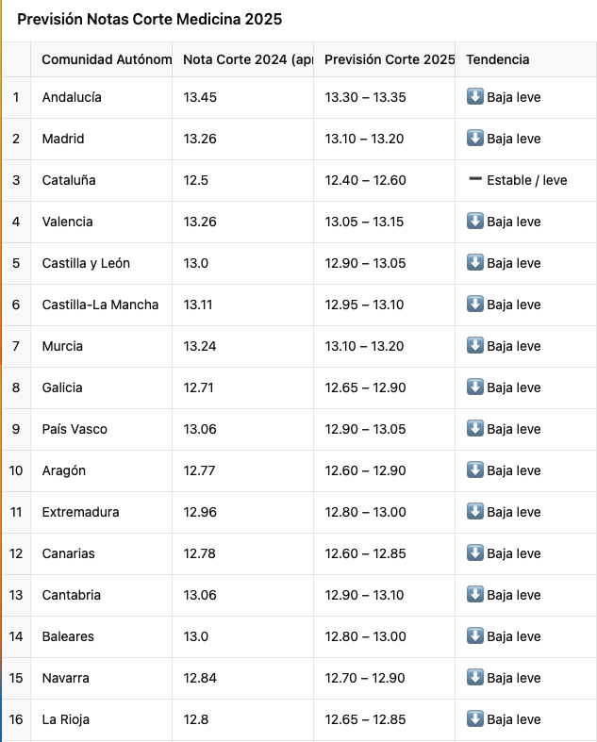Select the Nota Corte 2024 column header
Image resolution: width=597 pixels, height=742 pixels.
click(x=243, y=59)
